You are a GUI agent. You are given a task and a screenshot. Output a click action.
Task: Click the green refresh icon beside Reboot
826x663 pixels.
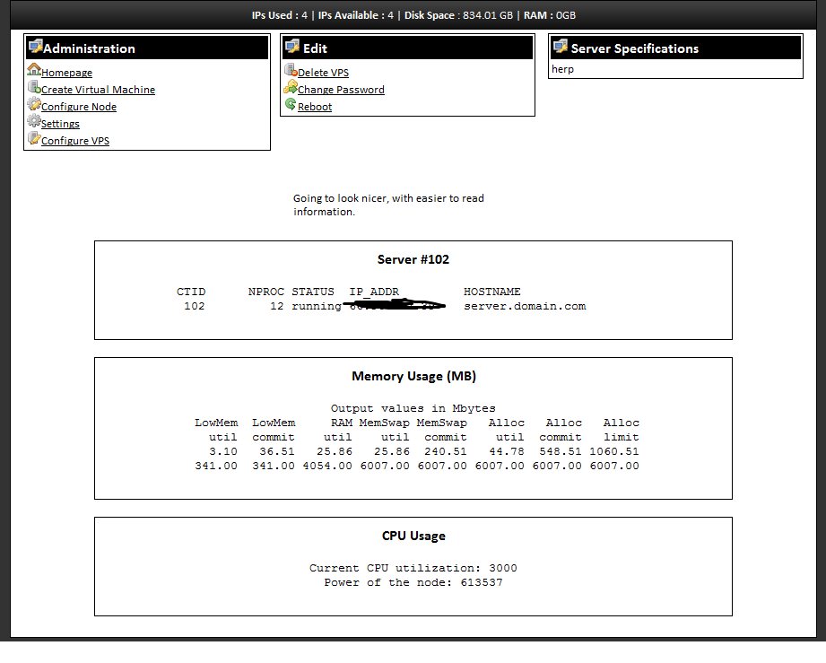pos(291,104)
